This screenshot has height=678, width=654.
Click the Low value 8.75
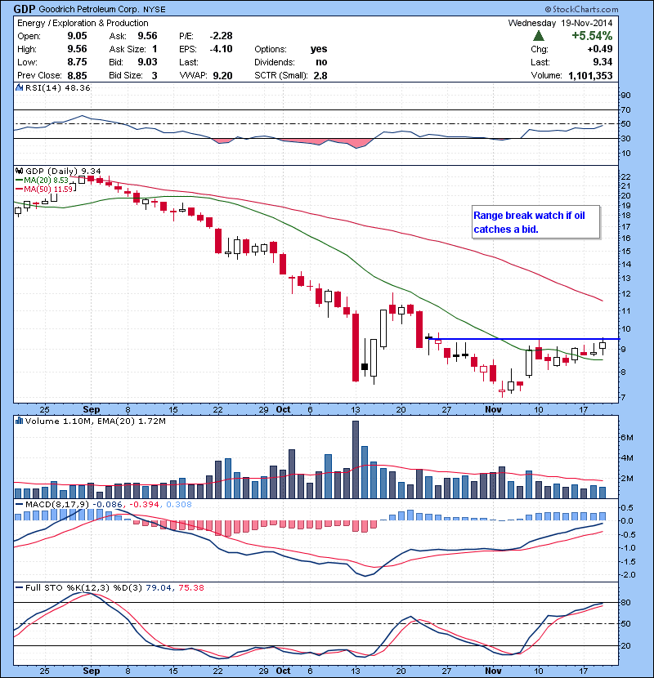pyautogui.click(x=77, y=62)
